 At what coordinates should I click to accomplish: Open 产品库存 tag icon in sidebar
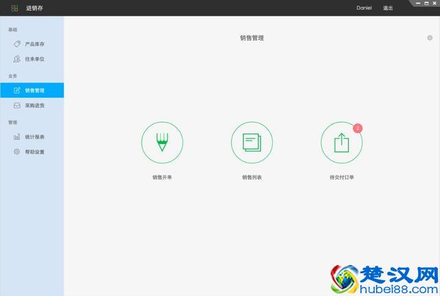click(17, 44)
